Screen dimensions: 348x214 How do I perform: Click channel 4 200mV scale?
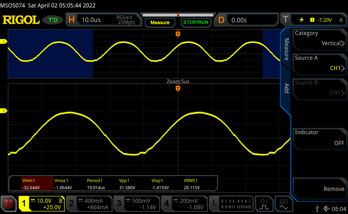pos(189,201)
